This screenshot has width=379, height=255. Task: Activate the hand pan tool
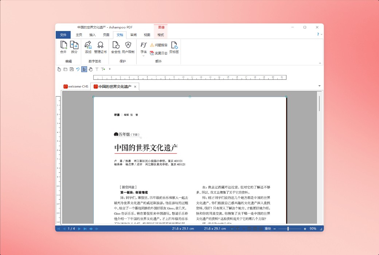90,69
